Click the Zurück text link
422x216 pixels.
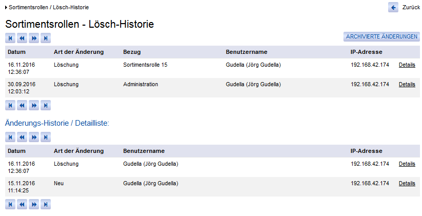click(411, 8)
